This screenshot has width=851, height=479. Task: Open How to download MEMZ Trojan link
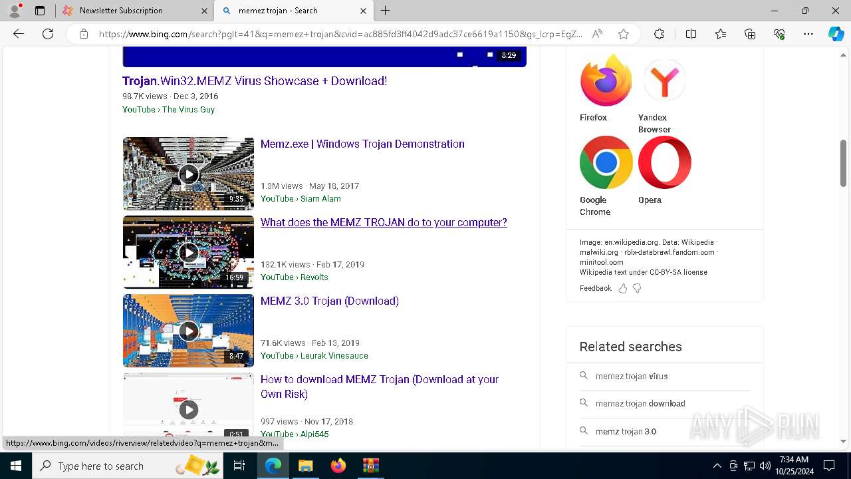[380, 387]
